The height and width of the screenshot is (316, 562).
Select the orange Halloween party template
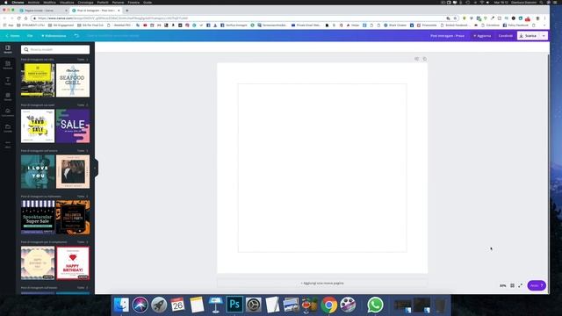(x=73, y=217)
